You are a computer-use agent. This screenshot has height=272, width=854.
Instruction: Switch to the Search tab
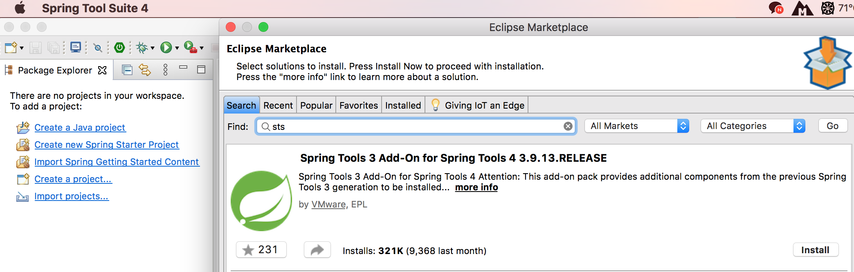pos(241,105)
